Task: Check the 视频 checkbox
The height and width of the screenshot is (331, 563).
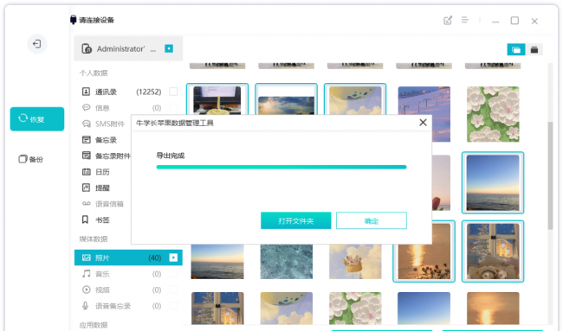Action: [173, 290]
